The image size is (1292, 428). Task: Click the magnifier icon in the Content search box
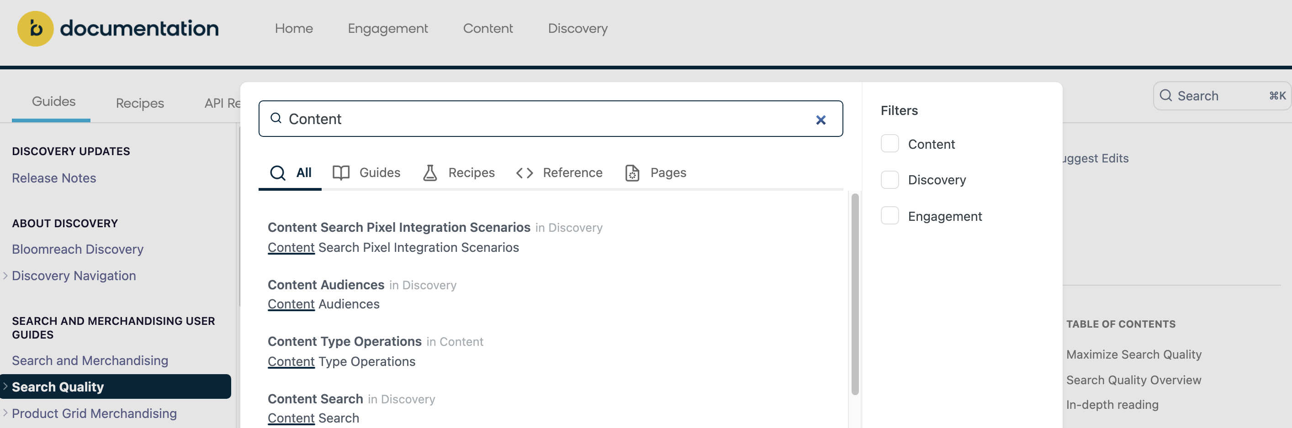pos(276,118)
